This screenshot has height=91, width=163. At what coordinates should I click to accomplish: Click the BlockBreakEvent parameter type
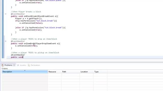[46, 16]
